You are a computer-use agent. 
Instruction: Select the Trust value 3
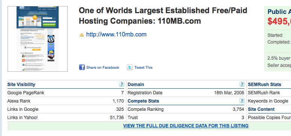pyautogui.click(x=243, y=118)
